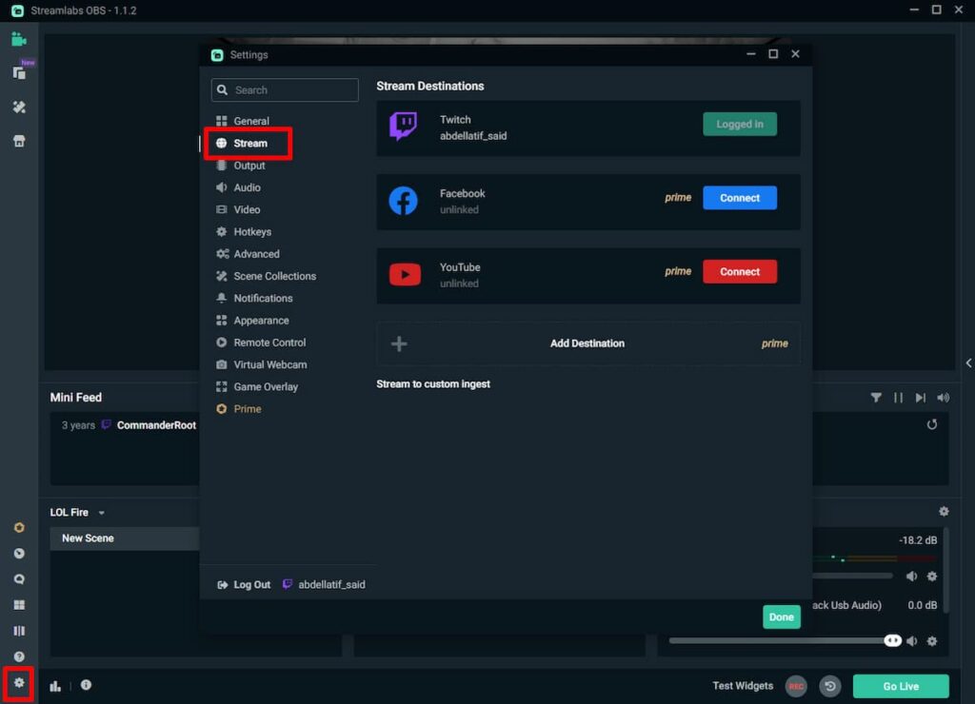Open the Cloudbot chat bubble icon in sidebar
Viewport: 975px width, 704px height.
[19, 579]
